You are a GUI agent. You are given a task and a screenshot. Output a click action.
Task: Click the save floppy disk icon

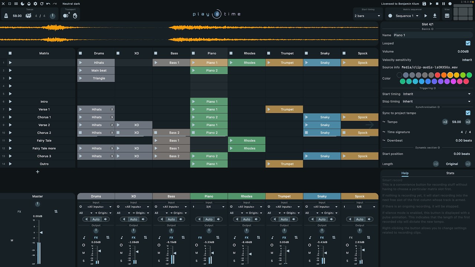point(424,4)
